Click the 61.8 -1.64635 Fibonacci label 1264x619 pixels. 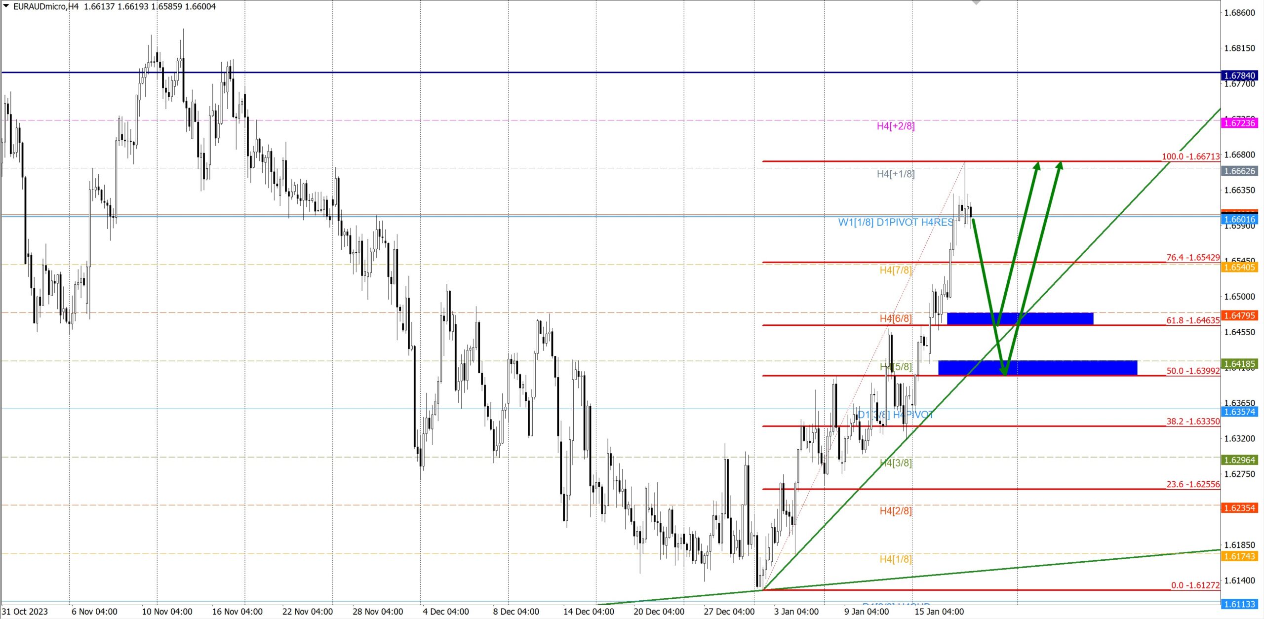[1192, 320]
